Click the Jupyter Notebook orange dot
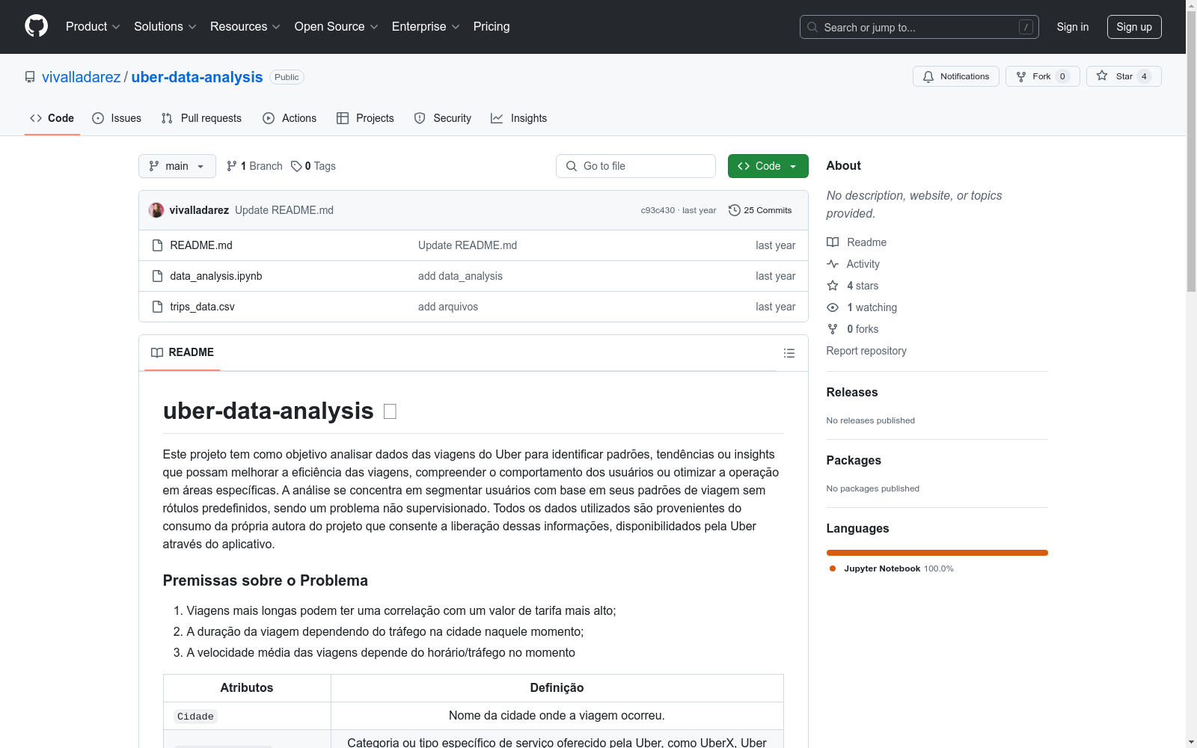 click(x=833, y=568)
